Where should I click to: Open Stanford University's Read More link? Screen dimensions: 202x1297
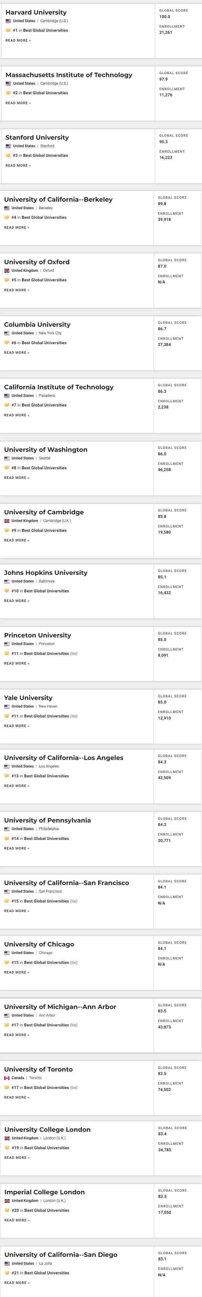point(18,166)
